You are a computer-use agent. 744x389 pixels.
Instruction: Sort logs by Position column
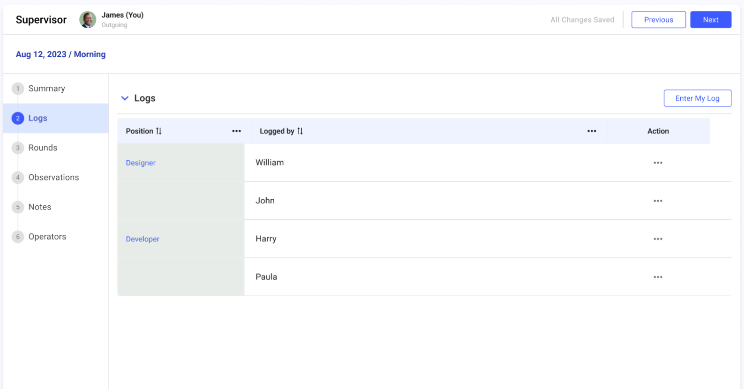tap(159, 131)
